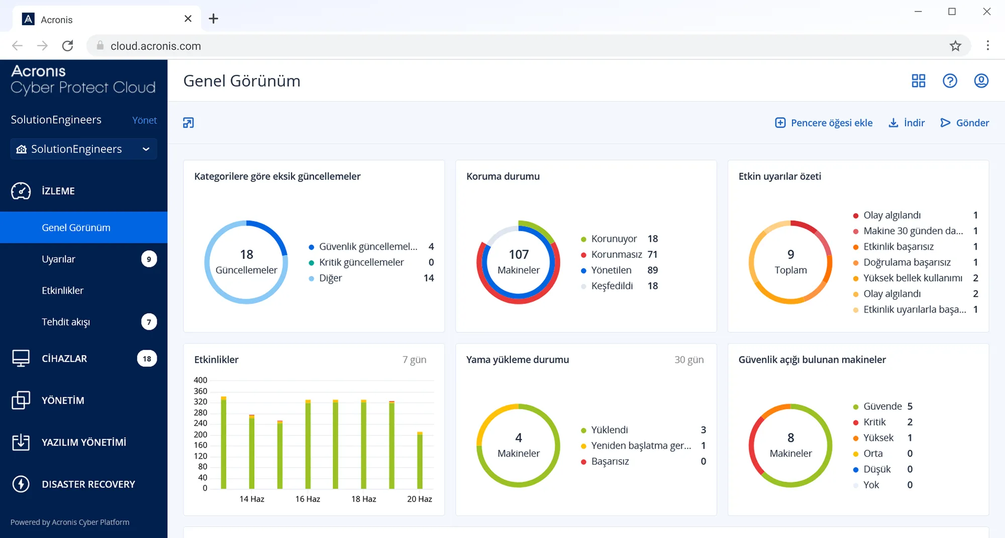
Task: Open the YAZILIM YÖNETİMİ icon
Action: [x=21, y=442]
